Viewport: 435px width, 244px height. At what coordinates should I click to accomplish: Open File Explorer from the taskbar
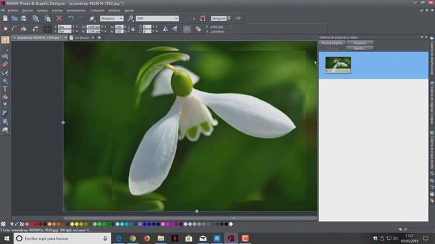point(160,238)
